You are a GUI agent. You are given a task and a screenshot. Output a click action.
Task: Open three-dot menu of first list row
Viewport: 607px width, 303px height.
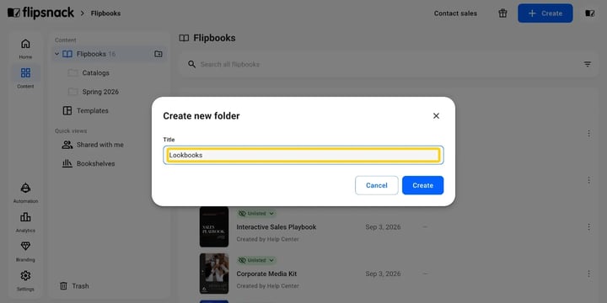point(588,133)
